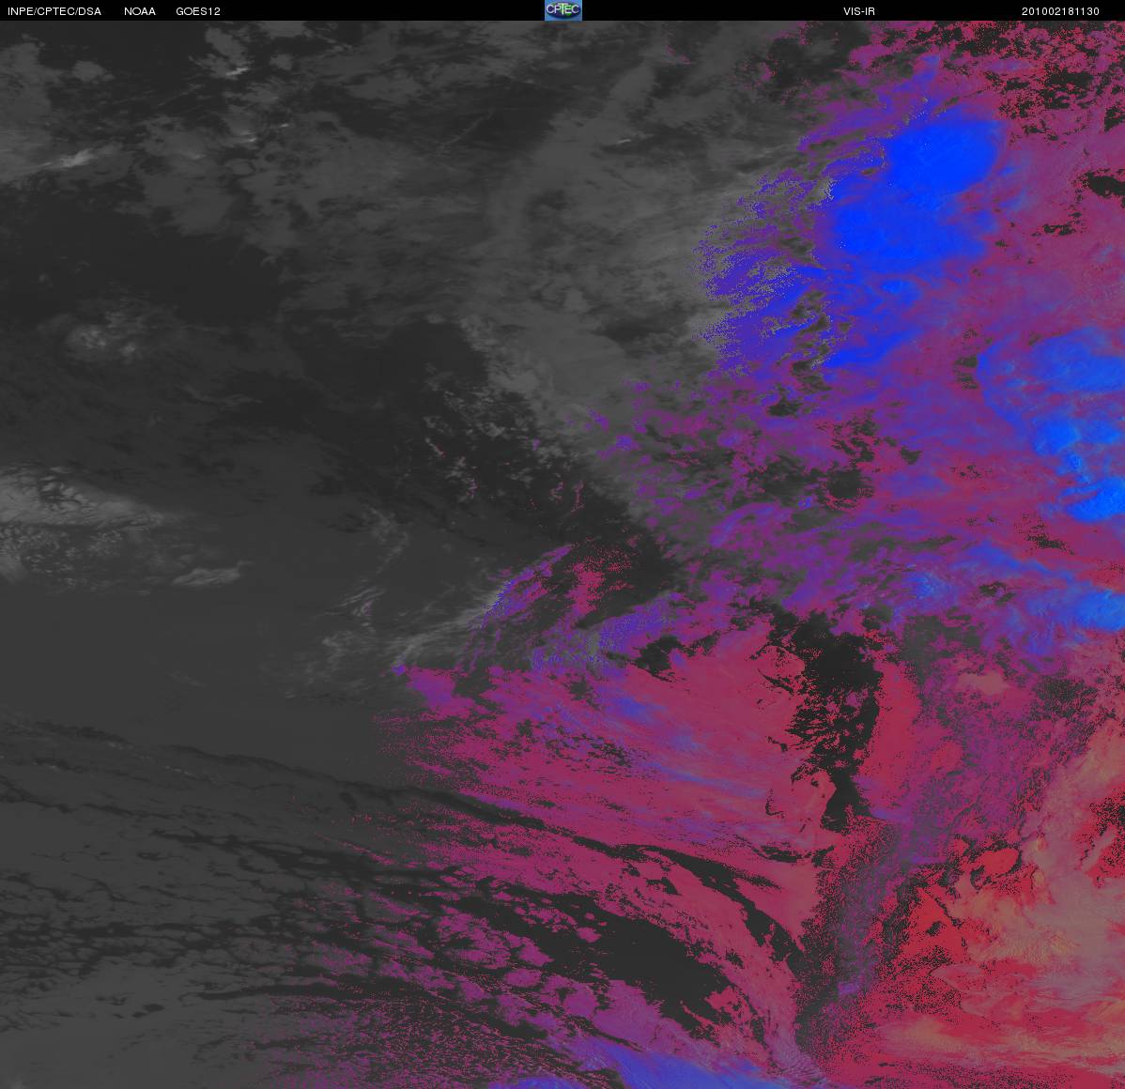Select the INPE/CPTEC/DSA header label
Viewport: 1125px width, 1089px height.
click(54, 11)
